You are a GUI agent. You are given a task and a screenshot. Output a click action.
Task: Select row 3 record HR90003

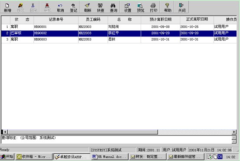(x=119, y=39)
